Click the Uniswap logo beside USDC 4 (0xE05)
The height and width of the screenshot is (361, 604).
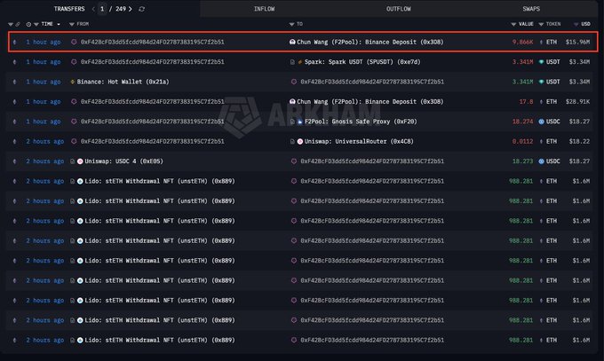pos(80,161)
